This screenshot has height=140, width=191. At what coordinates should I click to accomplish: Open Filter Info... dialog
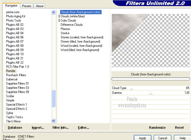(61, 128)
